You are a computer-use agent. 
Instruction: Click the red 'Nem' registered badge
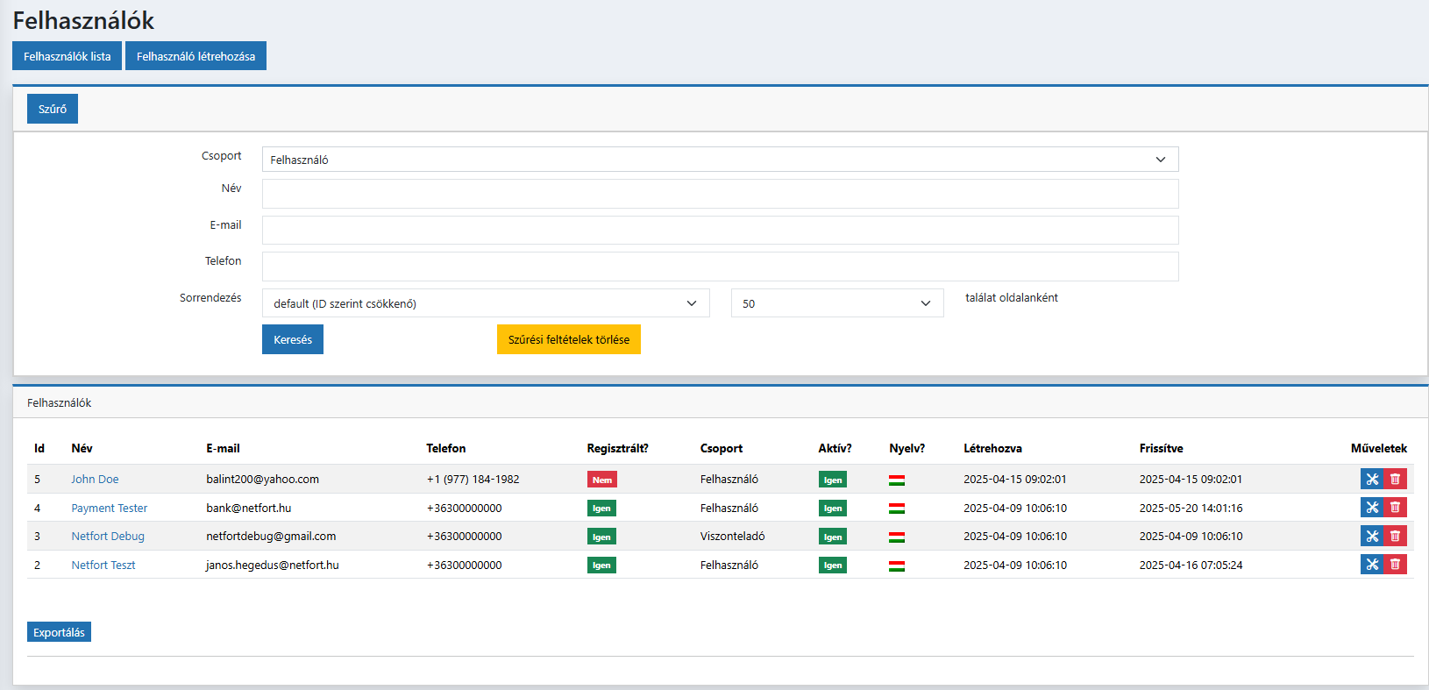tap(601, 480)
